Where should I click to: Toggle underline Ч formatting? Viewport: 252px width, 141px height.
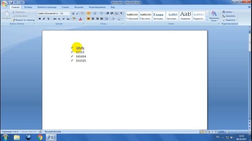(x=48, y=19)
